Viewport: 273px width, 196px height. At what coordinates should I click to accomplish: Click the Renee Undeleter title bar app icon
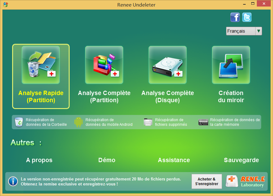6,5
